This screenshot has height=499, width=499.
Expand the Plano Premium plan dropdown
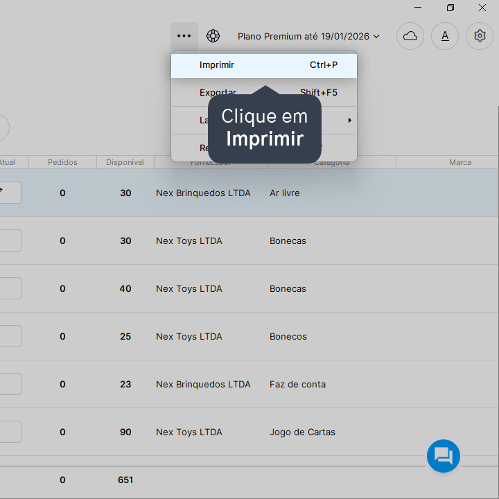tap(308, 36)
